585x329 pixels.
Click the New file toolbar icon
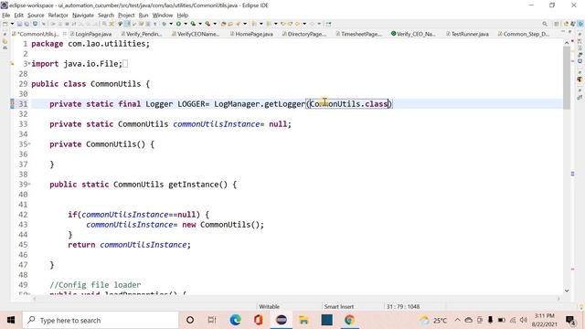5,24
